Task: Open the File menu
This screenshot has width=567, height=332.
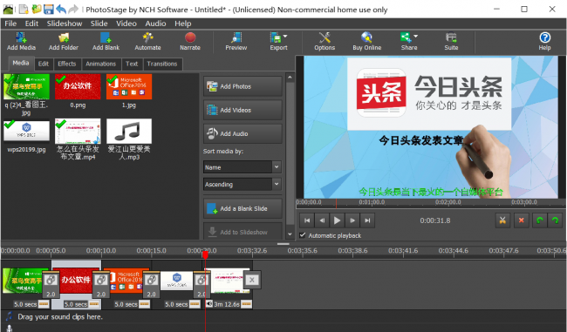Action: [10, 24]
